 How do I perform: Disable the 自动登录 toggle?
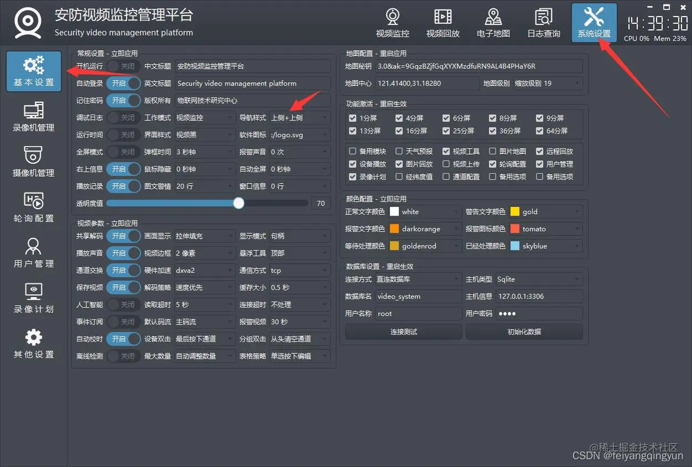(123, 83)
